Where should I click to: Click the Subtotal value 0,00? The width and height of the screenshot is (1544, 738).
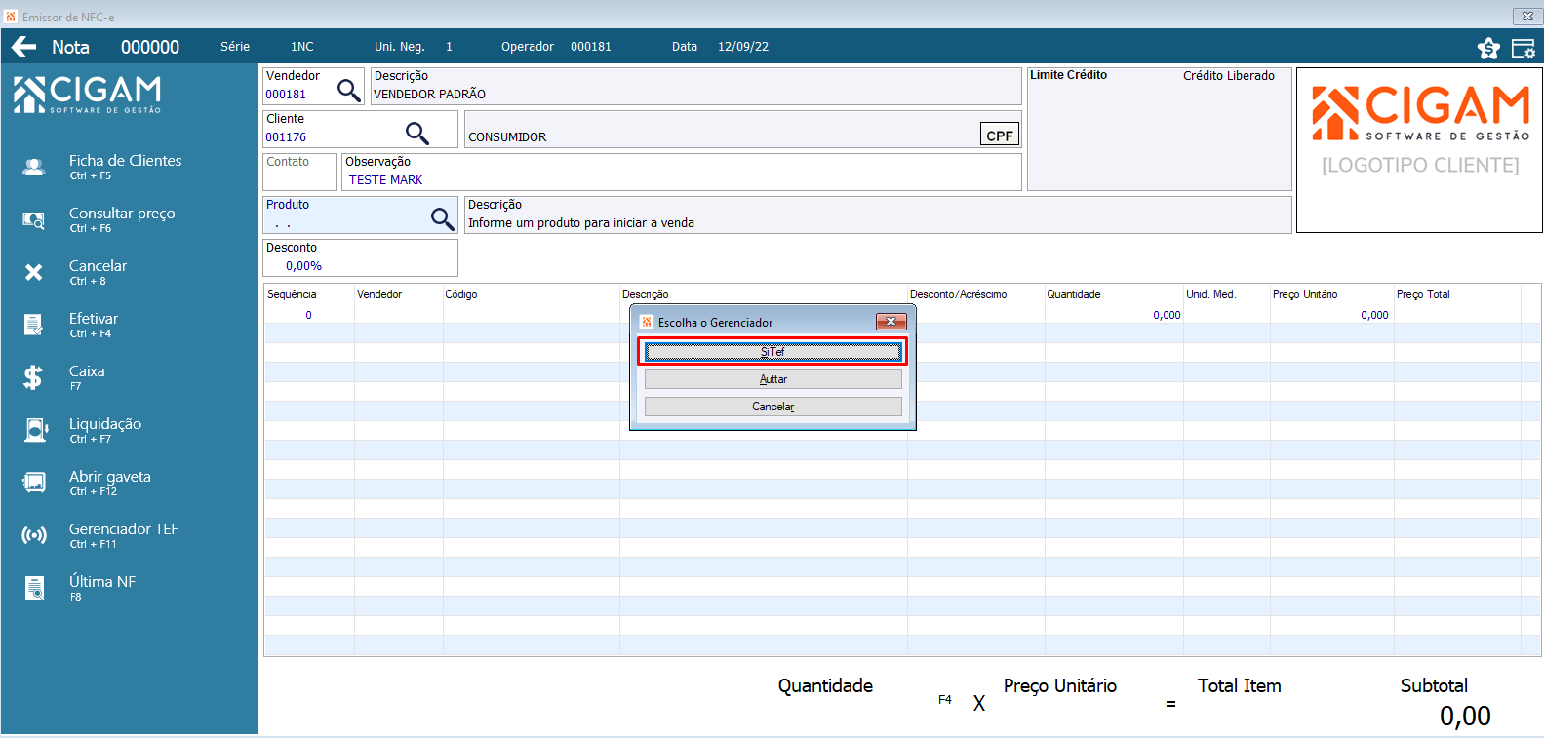[1465, 717]
